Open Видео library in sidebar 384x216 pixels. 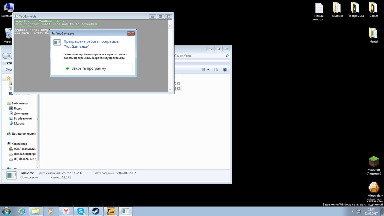(x=18, y=109)
